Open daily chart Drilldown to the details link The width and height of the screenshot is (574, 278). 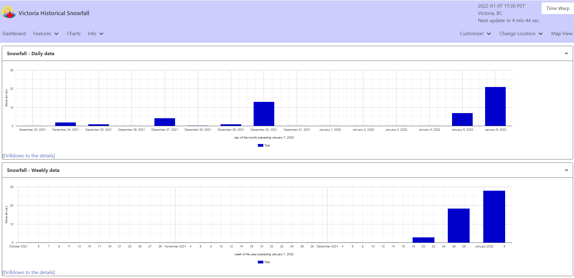[29, 156]
